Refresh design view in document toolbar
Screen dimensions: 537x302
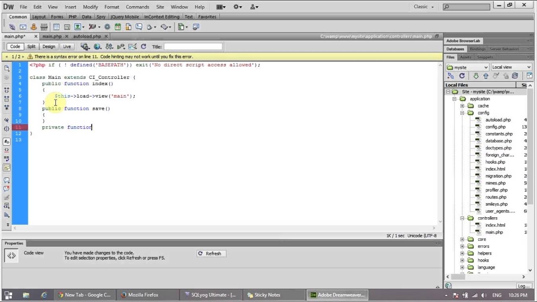coord(143,47)
